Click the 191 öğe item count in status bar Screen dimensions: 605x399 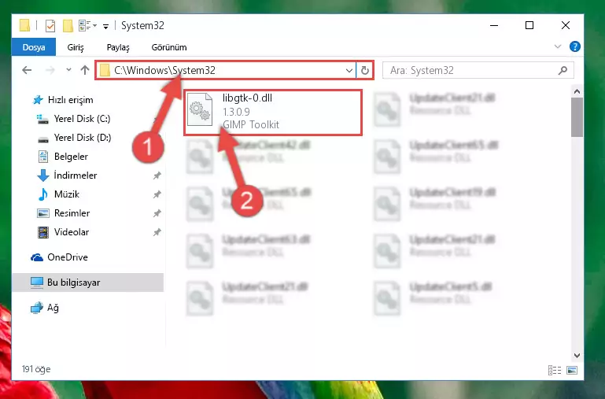pos(36,369)
